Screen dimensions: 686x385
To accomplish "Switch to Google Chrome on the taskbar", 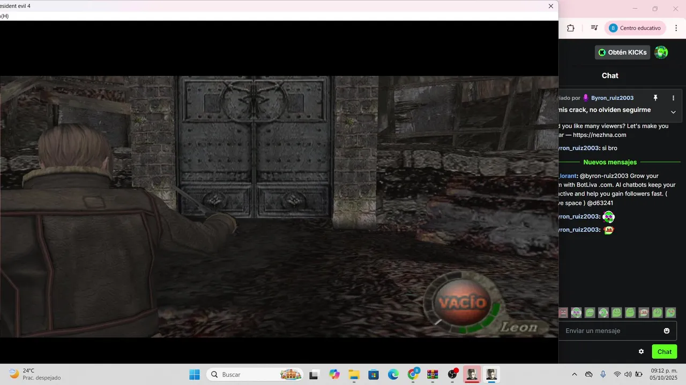I will [x=413, y=374].
